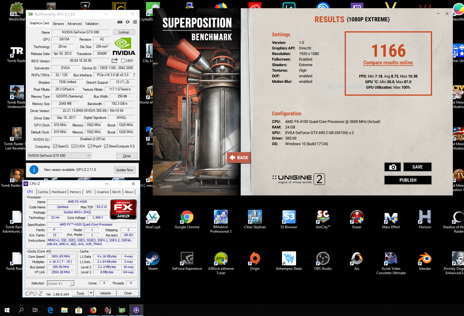Click Superposition SAVE button
The height and width of the screenshot is (316, 464).
coord(417,167)
